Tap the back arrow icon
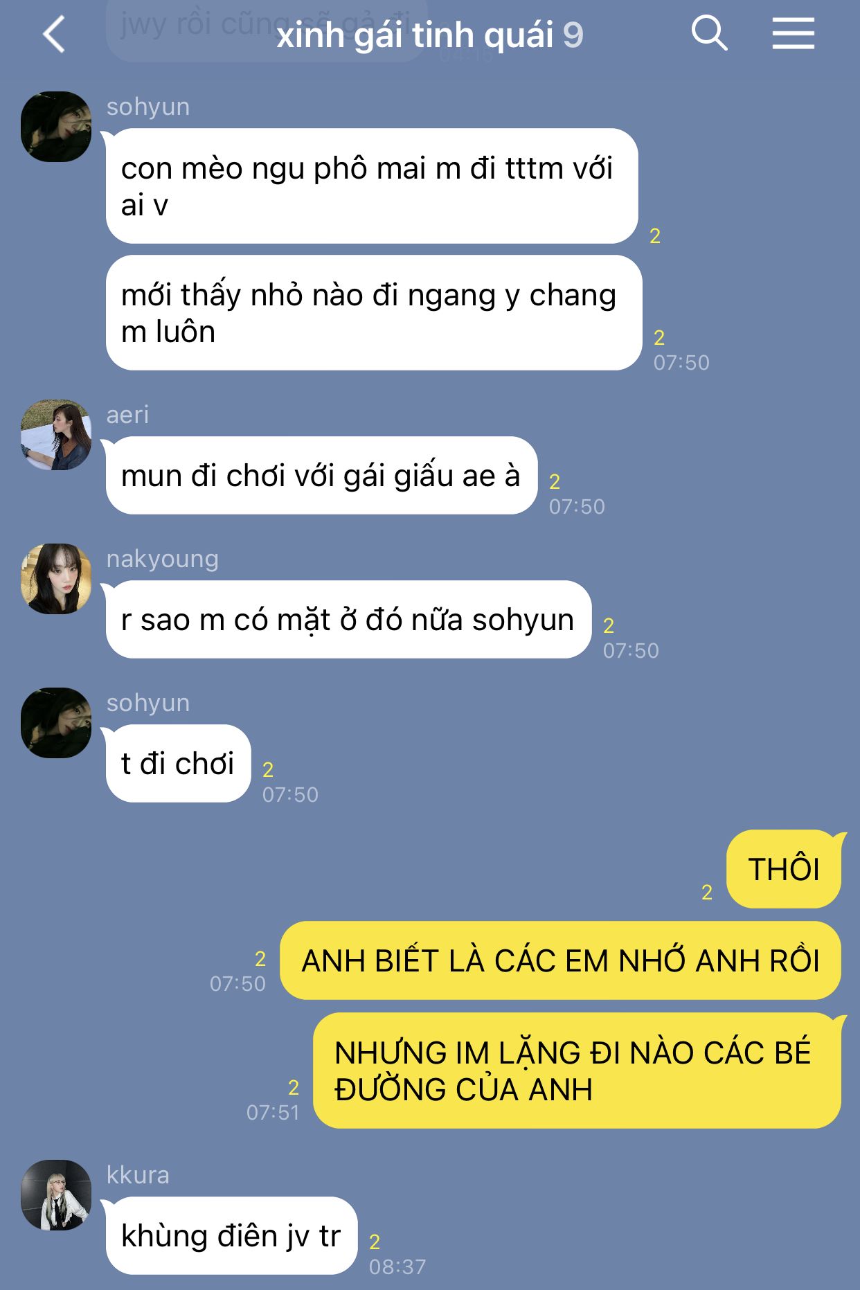This screenshot has width=860, height=1290. coord(54,34)
